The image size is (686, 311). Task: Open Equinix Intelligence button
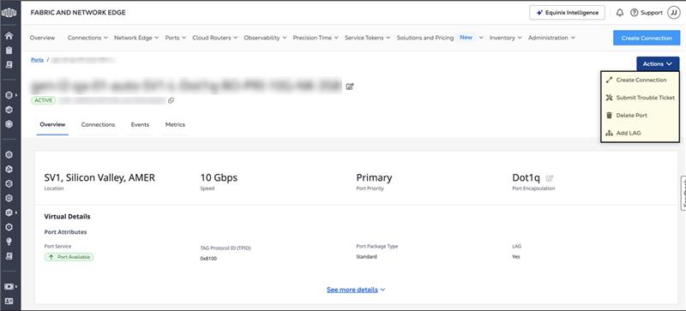(567, 13)
